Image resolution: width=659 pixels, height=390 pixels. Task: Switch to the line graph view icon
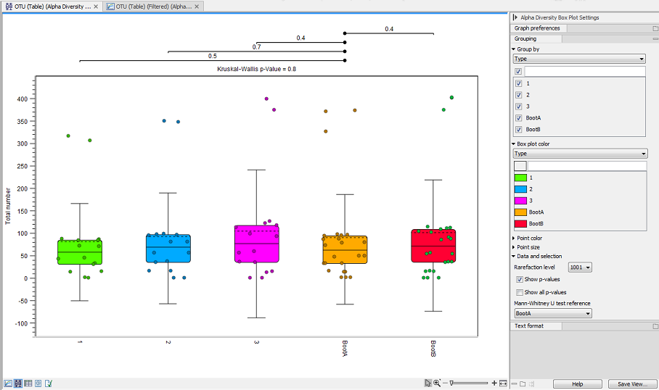(x=8, y=383)
